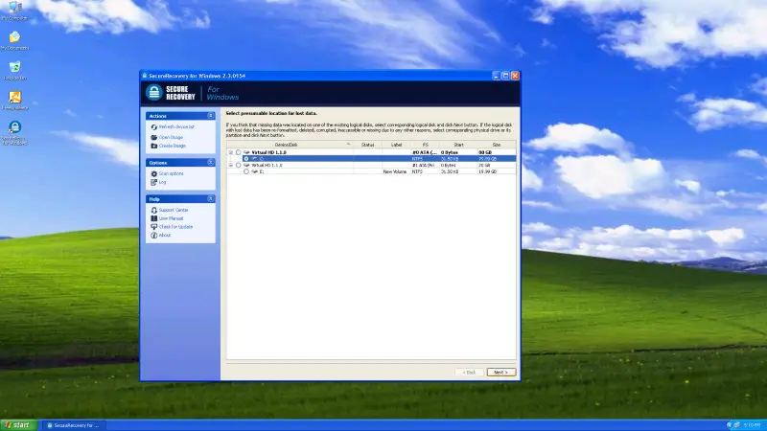767x431 pixels.
Task: Click the About info icon
Action: click(x=153, y=235)
